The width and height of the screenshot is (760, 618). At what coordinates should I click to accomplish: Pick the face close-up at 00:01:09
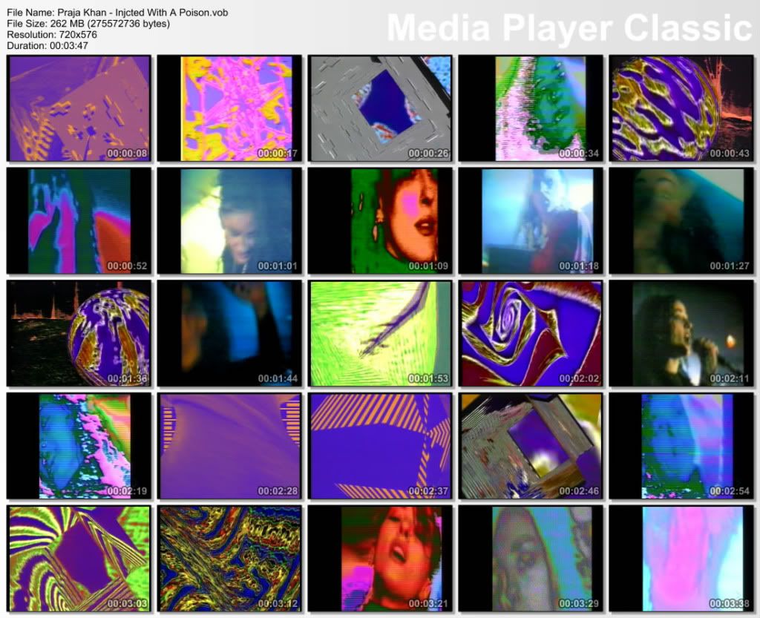381,221
